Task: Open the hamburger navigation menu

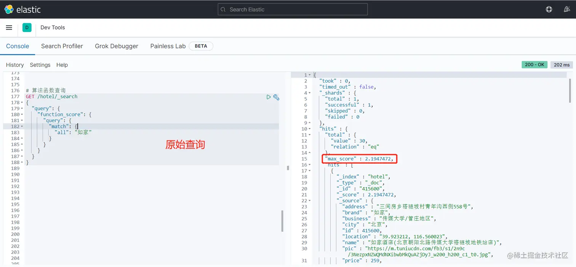Action: 9,27
